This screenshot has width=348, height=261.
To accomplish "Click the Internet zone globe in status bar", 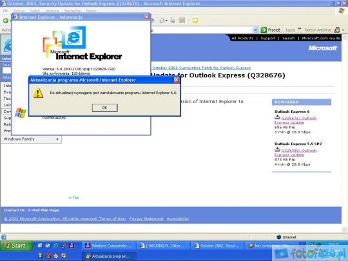I will [x=279, y=237].
